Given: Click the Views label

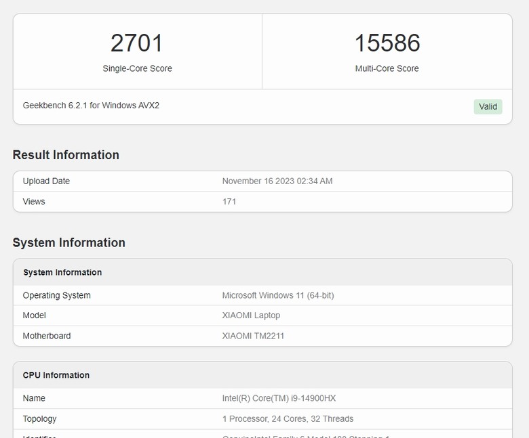Looking at the screenshot, I should (34, 202).
